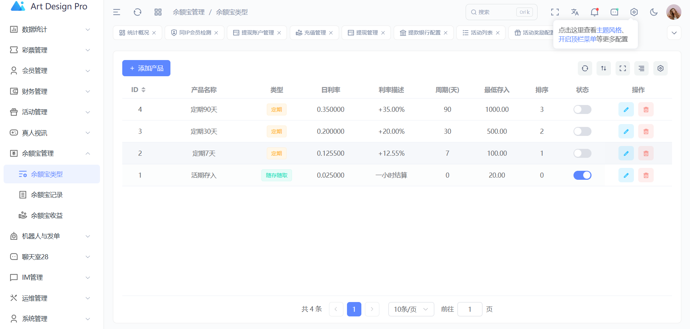Open the tabs overflow dropdown arrow
Image resolution: width=690 pixels, height=329 pixels.
coord(674,33)
